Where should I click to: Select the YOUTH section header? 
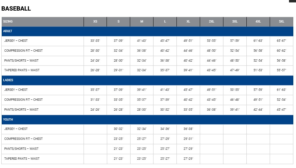[x=8, y=119]
